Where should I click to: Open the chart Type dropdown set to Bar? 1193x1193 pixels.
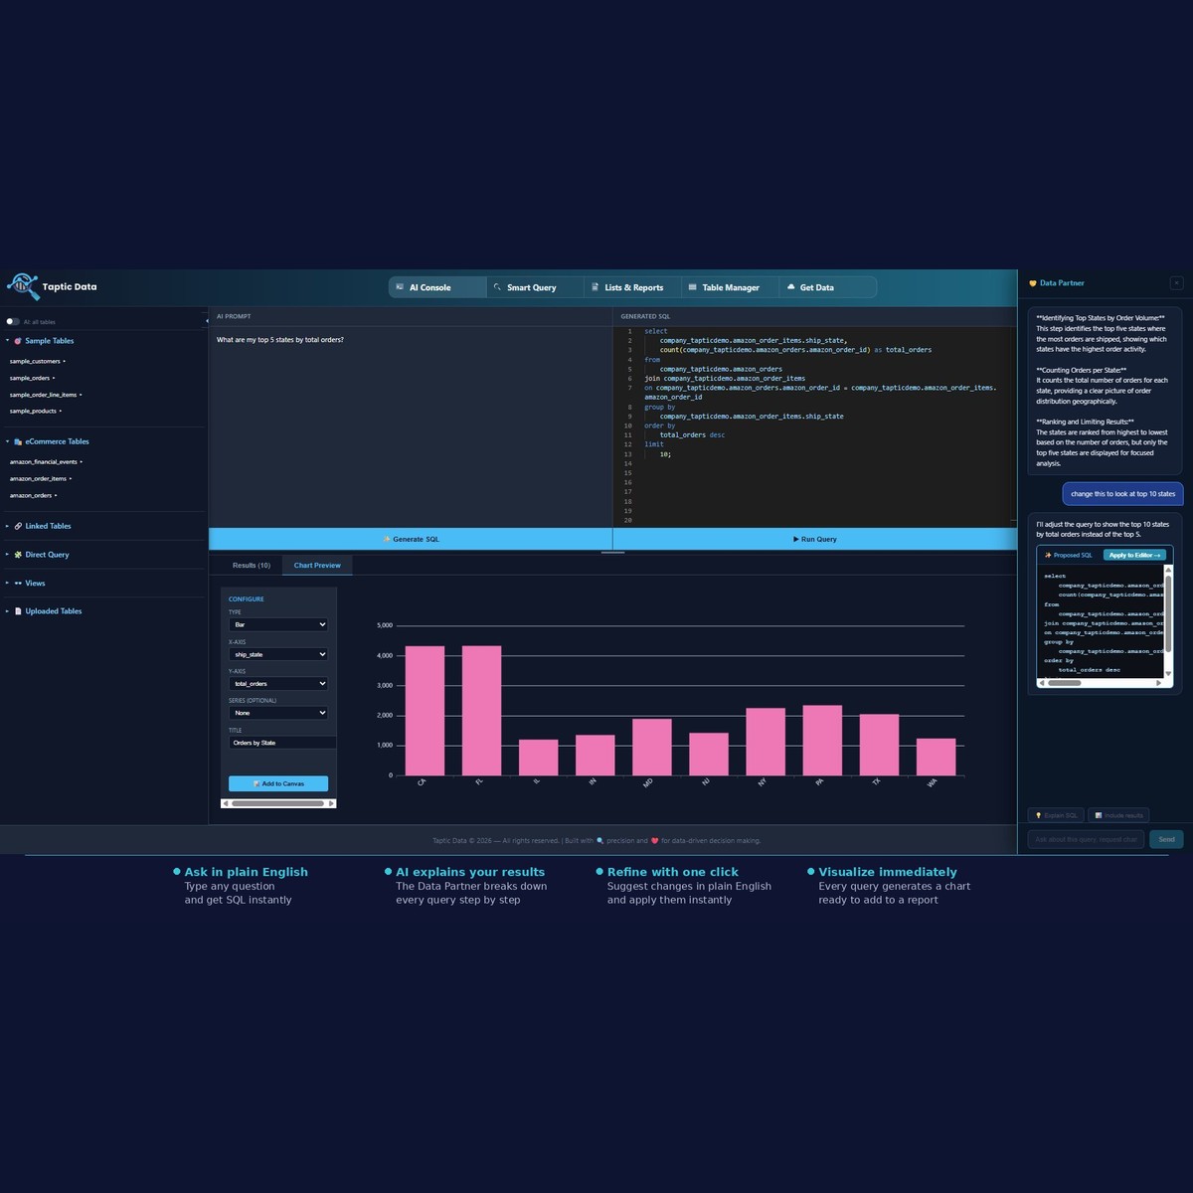[278, 624]
